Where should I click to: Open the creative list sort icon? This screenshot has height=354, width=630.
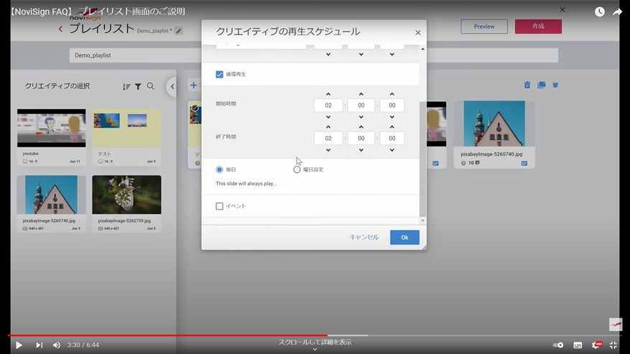126,86
